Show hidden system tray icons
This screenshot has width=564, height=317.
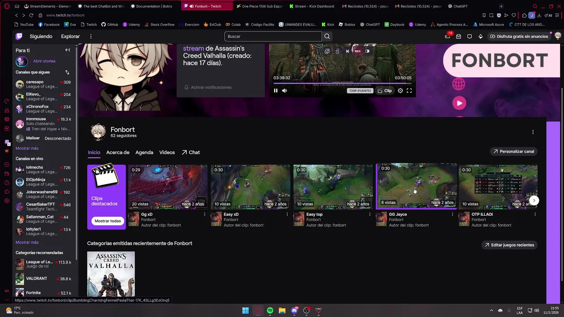tap(491, 310)
